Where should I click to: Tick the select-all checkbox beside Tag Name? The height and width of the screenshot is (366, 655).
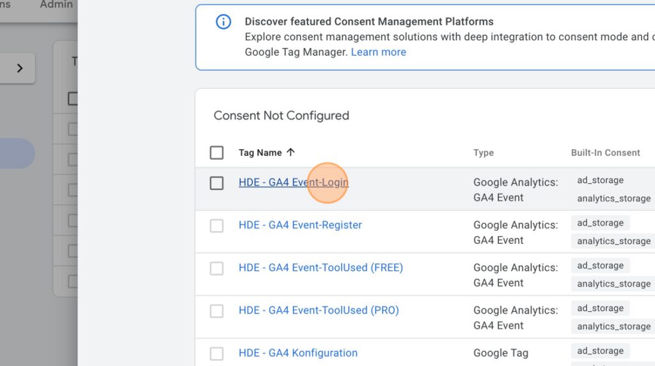pos(216,152)
